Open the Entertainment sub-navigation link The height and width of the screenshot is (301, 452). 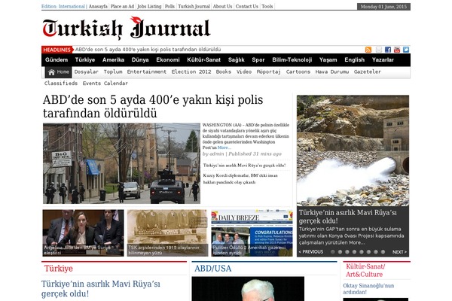coord(147,71)
